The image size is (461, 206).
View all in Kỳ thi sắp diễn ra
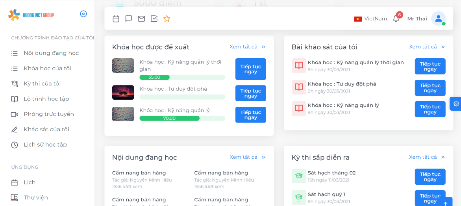point(427,157)
